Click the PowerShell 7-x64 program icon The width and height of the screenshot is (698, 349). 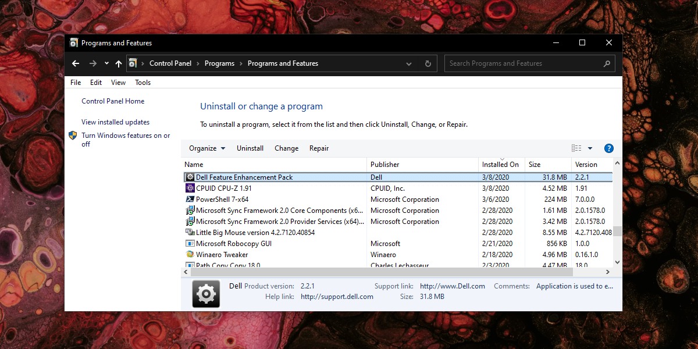(190, 199)
